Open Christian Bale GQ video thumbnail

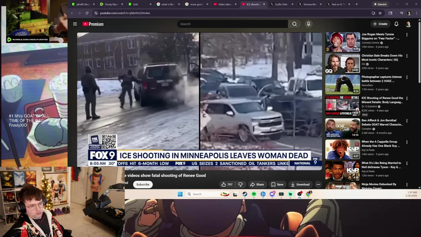(x=343, y=63)
